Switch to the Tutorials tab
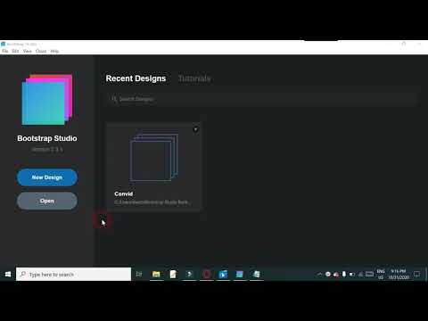 click(x=194, y=78)
